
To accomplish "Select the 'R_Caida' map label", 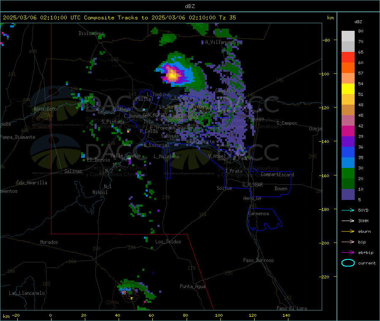I will pos(149,132).
